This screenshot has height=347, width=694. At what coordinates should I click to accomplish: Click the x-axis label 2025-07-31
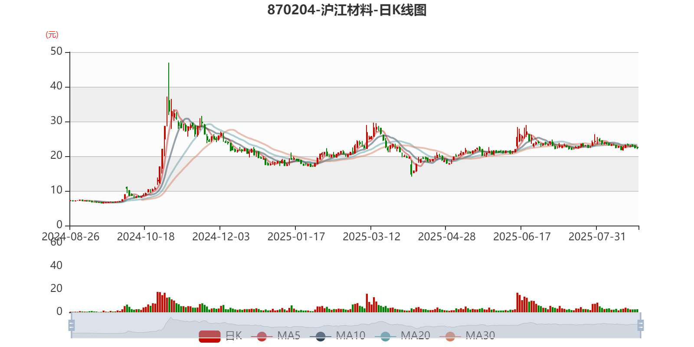597,237
